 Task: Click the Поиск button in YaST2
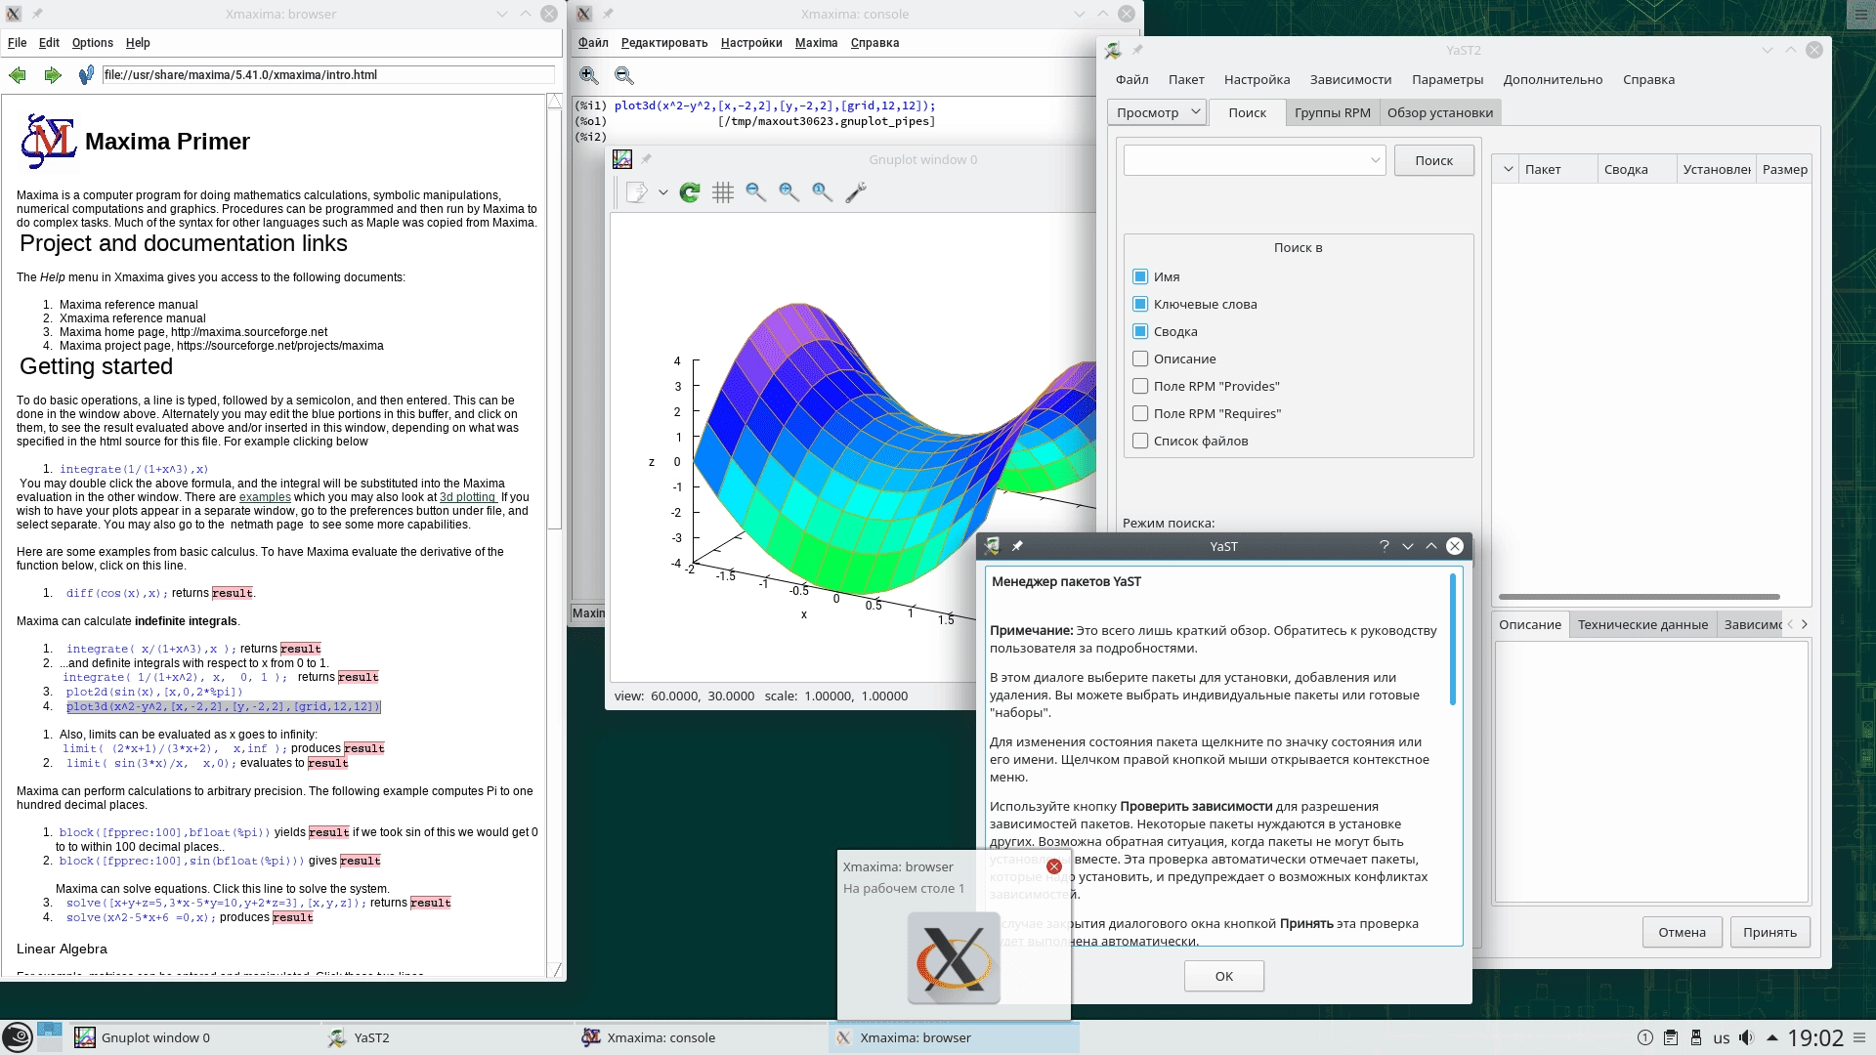[x=1433, y=160]
